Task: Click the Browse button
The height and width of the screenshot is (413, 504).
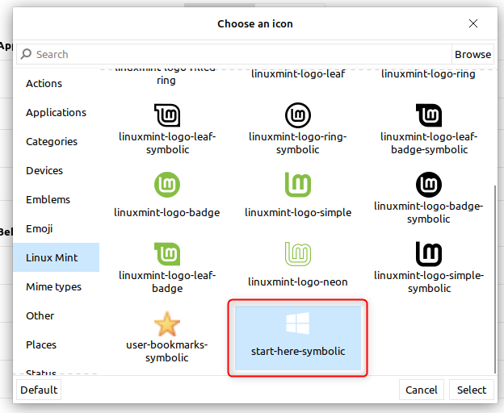Action: point(472,55)
